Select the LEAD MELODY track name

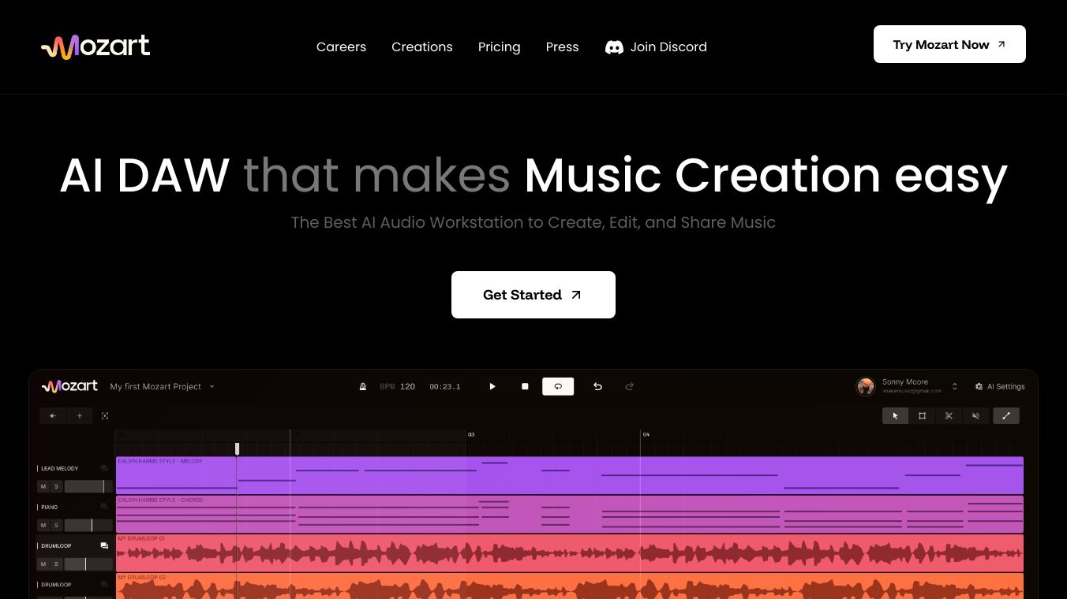click(60, 468)
